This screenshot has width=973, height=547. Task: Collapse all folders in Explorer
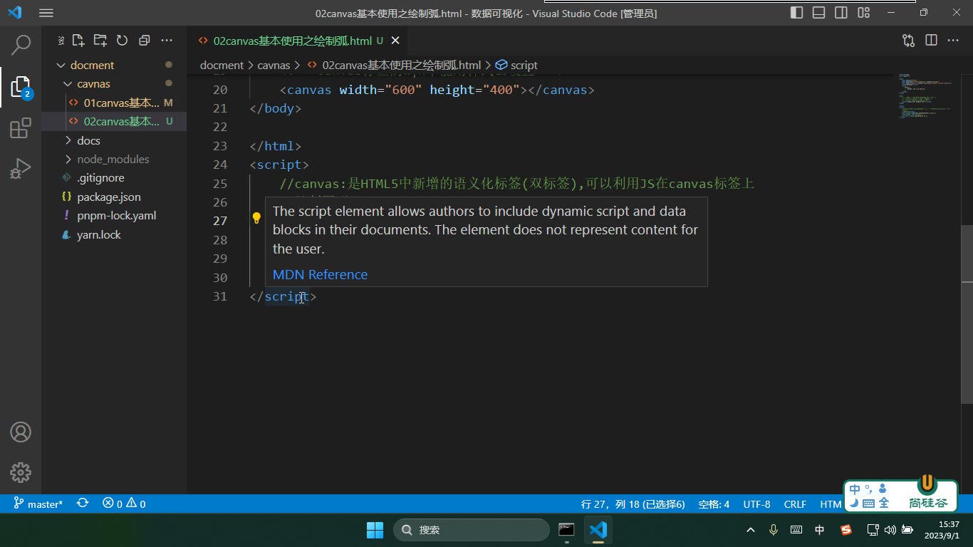click(x=145, y=41)
